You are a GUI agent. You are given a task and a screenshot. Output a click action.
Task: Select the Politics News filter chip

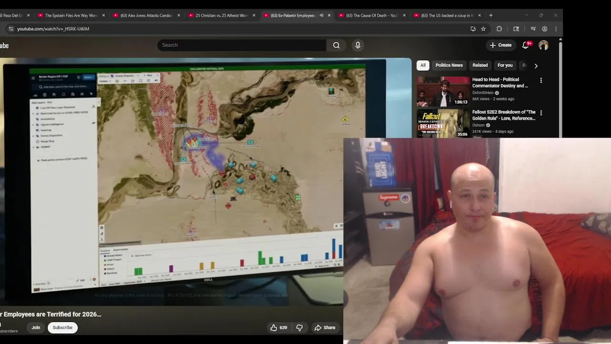click(449, 65)
